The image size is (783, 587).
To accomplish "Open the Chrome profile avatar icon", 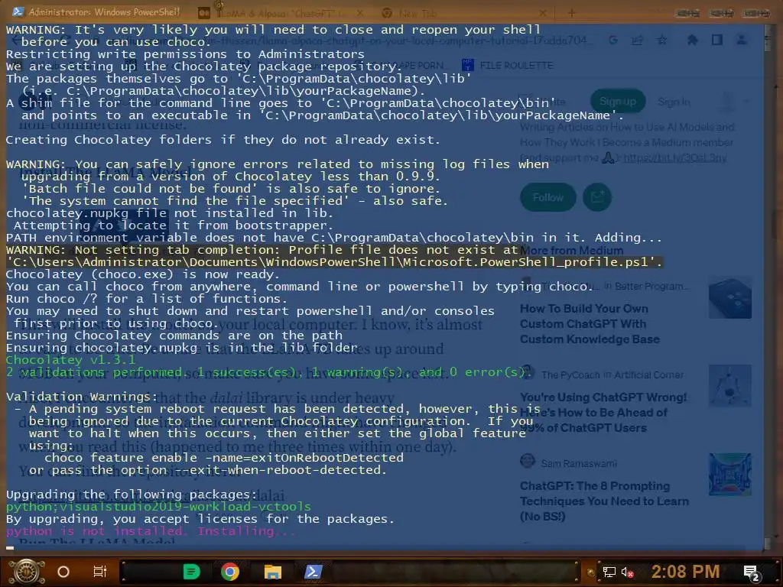I will pos(742,40).
